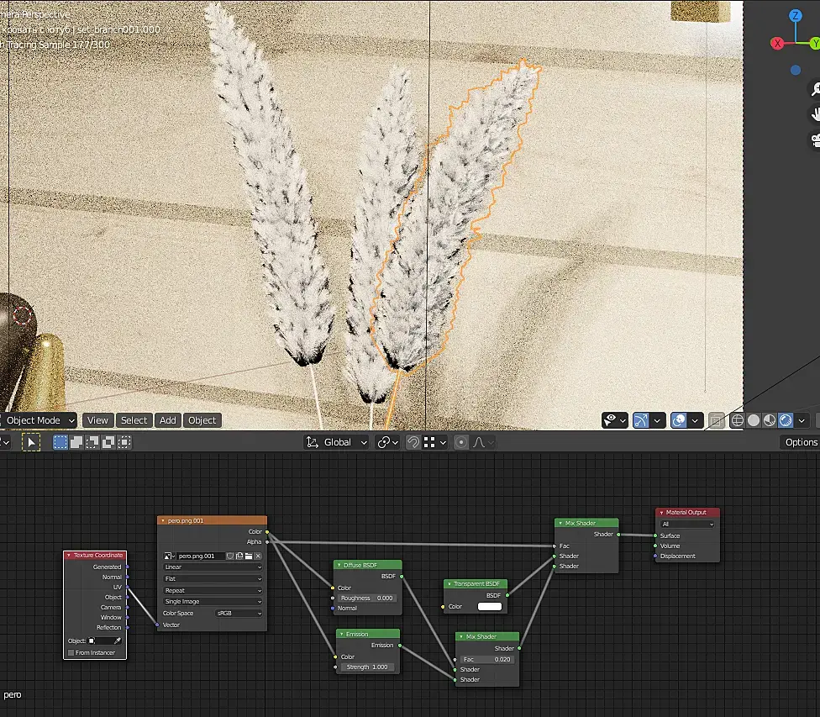Image resolution: width=820 pixels, height=717 pixels.
Task: Select Rendered viewport shading
Action: (x=786, y=420)
